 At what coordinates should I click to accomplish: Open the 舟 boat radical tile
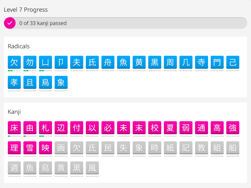coord(108,62)
